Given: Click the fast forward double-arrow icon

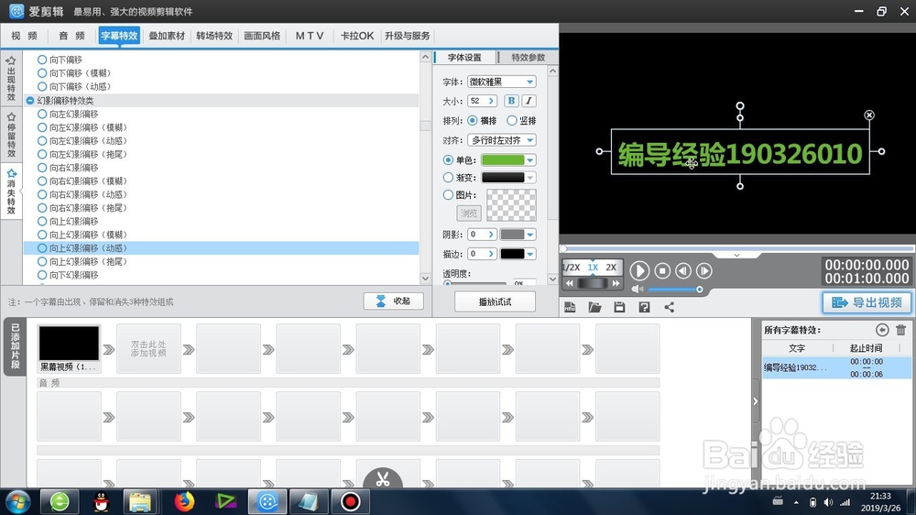Looking at the screenshot, I should (616, 283).
